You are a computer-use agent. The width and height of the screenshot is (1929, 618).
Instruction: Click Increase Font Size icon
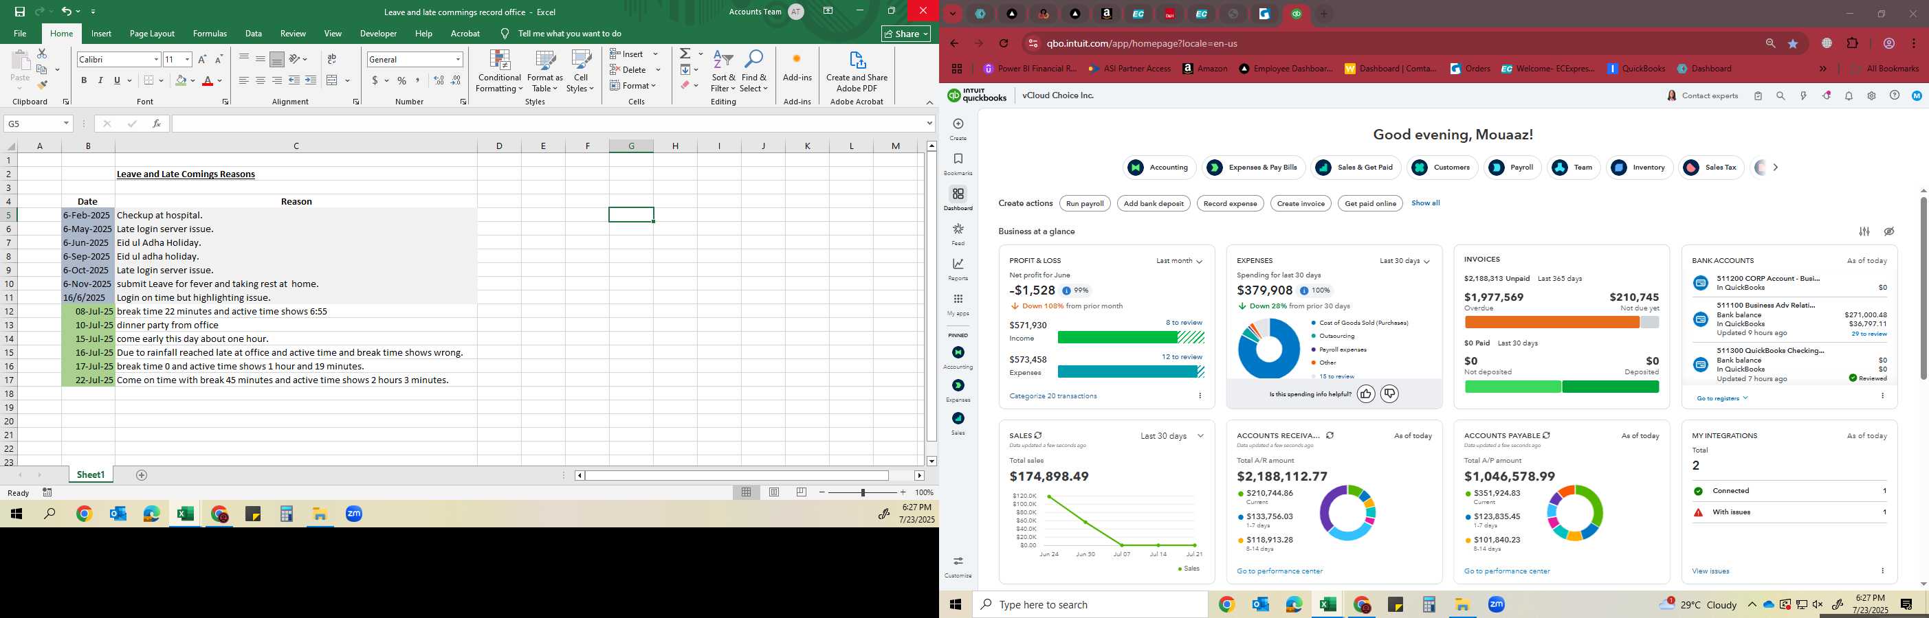click(202, 59)
